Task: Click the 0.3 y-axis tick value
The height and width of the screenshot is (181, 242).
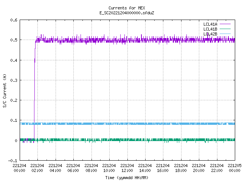Action: [x=14, y=80]
